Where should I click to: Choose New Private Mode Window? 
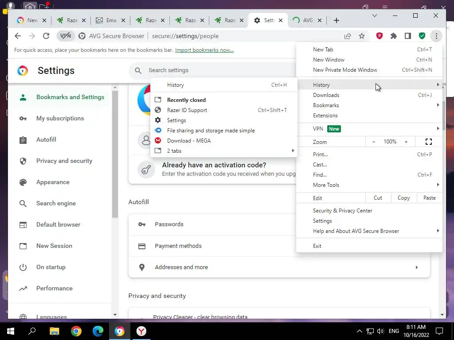click(x=369, y=70)
